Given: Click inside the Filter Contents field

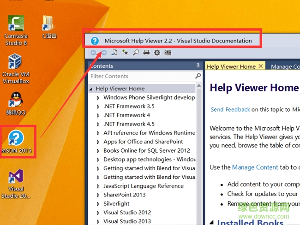Looking at the screenshot, I should [x=141, y=76].
